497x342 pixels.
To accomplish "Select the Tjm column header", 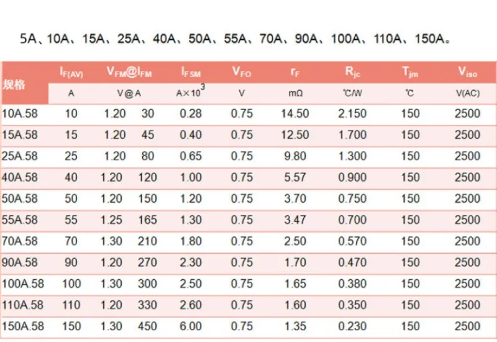I will (410, 73).
